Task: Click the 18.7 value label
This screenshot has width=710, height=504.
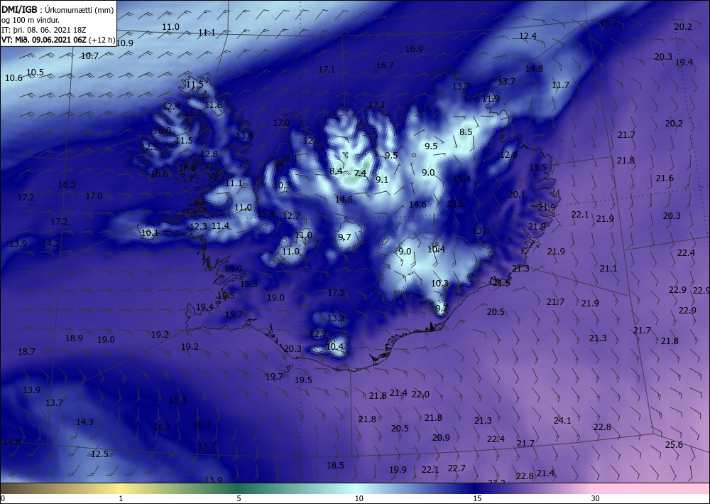Action: (26, 351)
